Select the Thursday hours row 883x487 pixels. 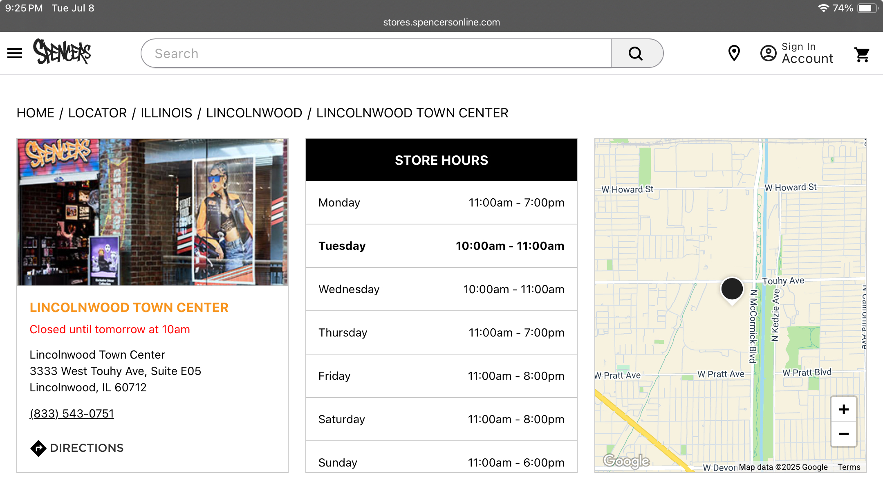tap(441, 332)
